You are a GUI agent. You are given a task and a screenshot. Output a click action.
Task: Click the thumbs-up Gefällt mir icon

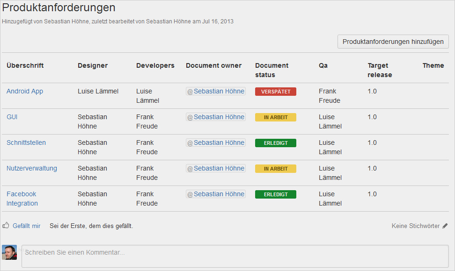pos(6,225)
